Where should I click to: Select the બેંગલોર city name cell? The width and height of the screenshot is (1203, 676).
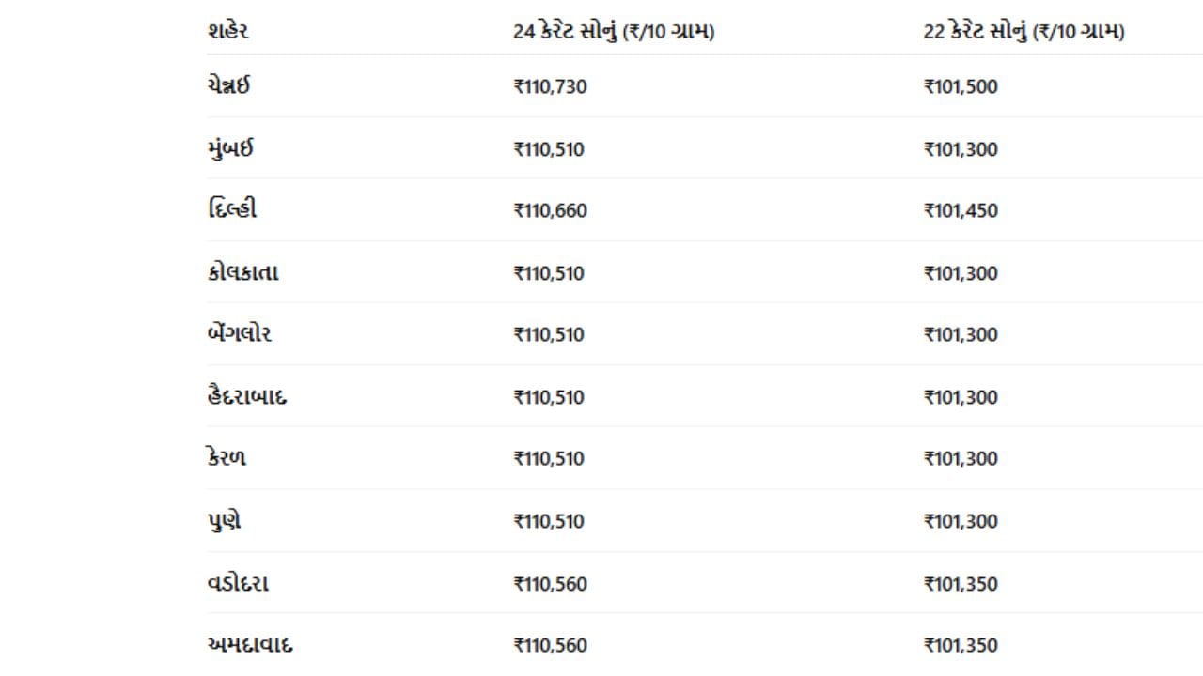point(240,334)
